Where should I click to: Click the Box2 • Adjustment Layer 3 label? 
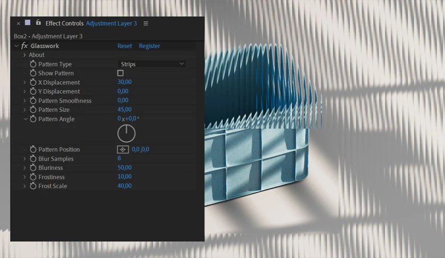click(x=48, y=36)
